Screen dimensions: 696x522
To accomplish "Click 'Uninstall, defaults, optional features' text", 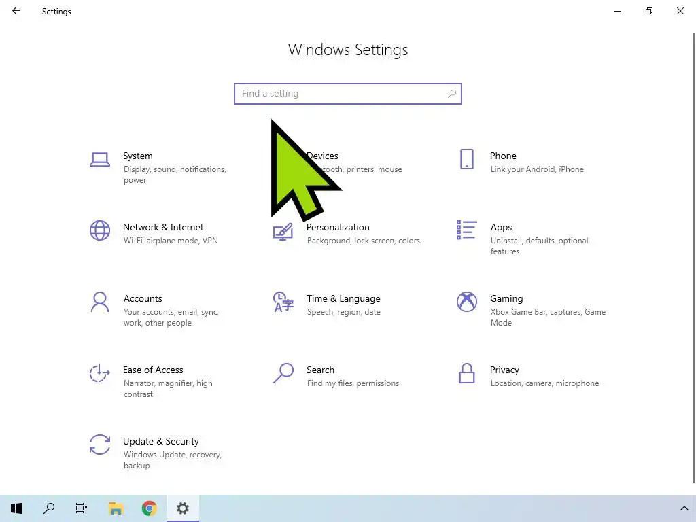I will (539, 246).
